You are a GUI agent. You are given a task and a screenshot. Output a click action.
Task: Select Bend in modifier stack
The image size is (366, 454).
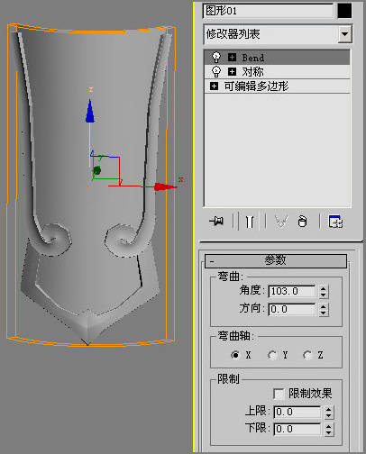277,57
